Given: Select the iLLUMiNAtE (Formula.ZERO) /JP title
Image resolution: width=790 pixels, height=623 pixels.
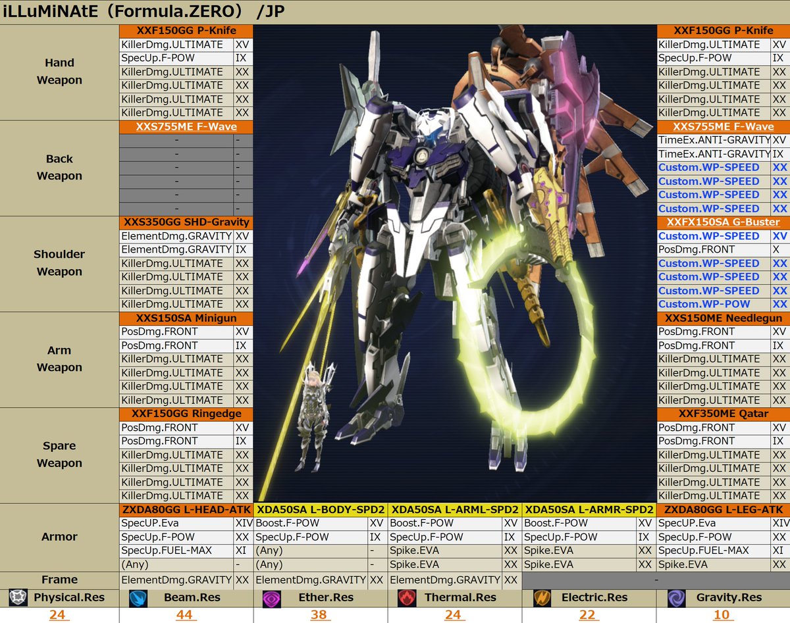Looking at the screenshot, I should 144,12.
